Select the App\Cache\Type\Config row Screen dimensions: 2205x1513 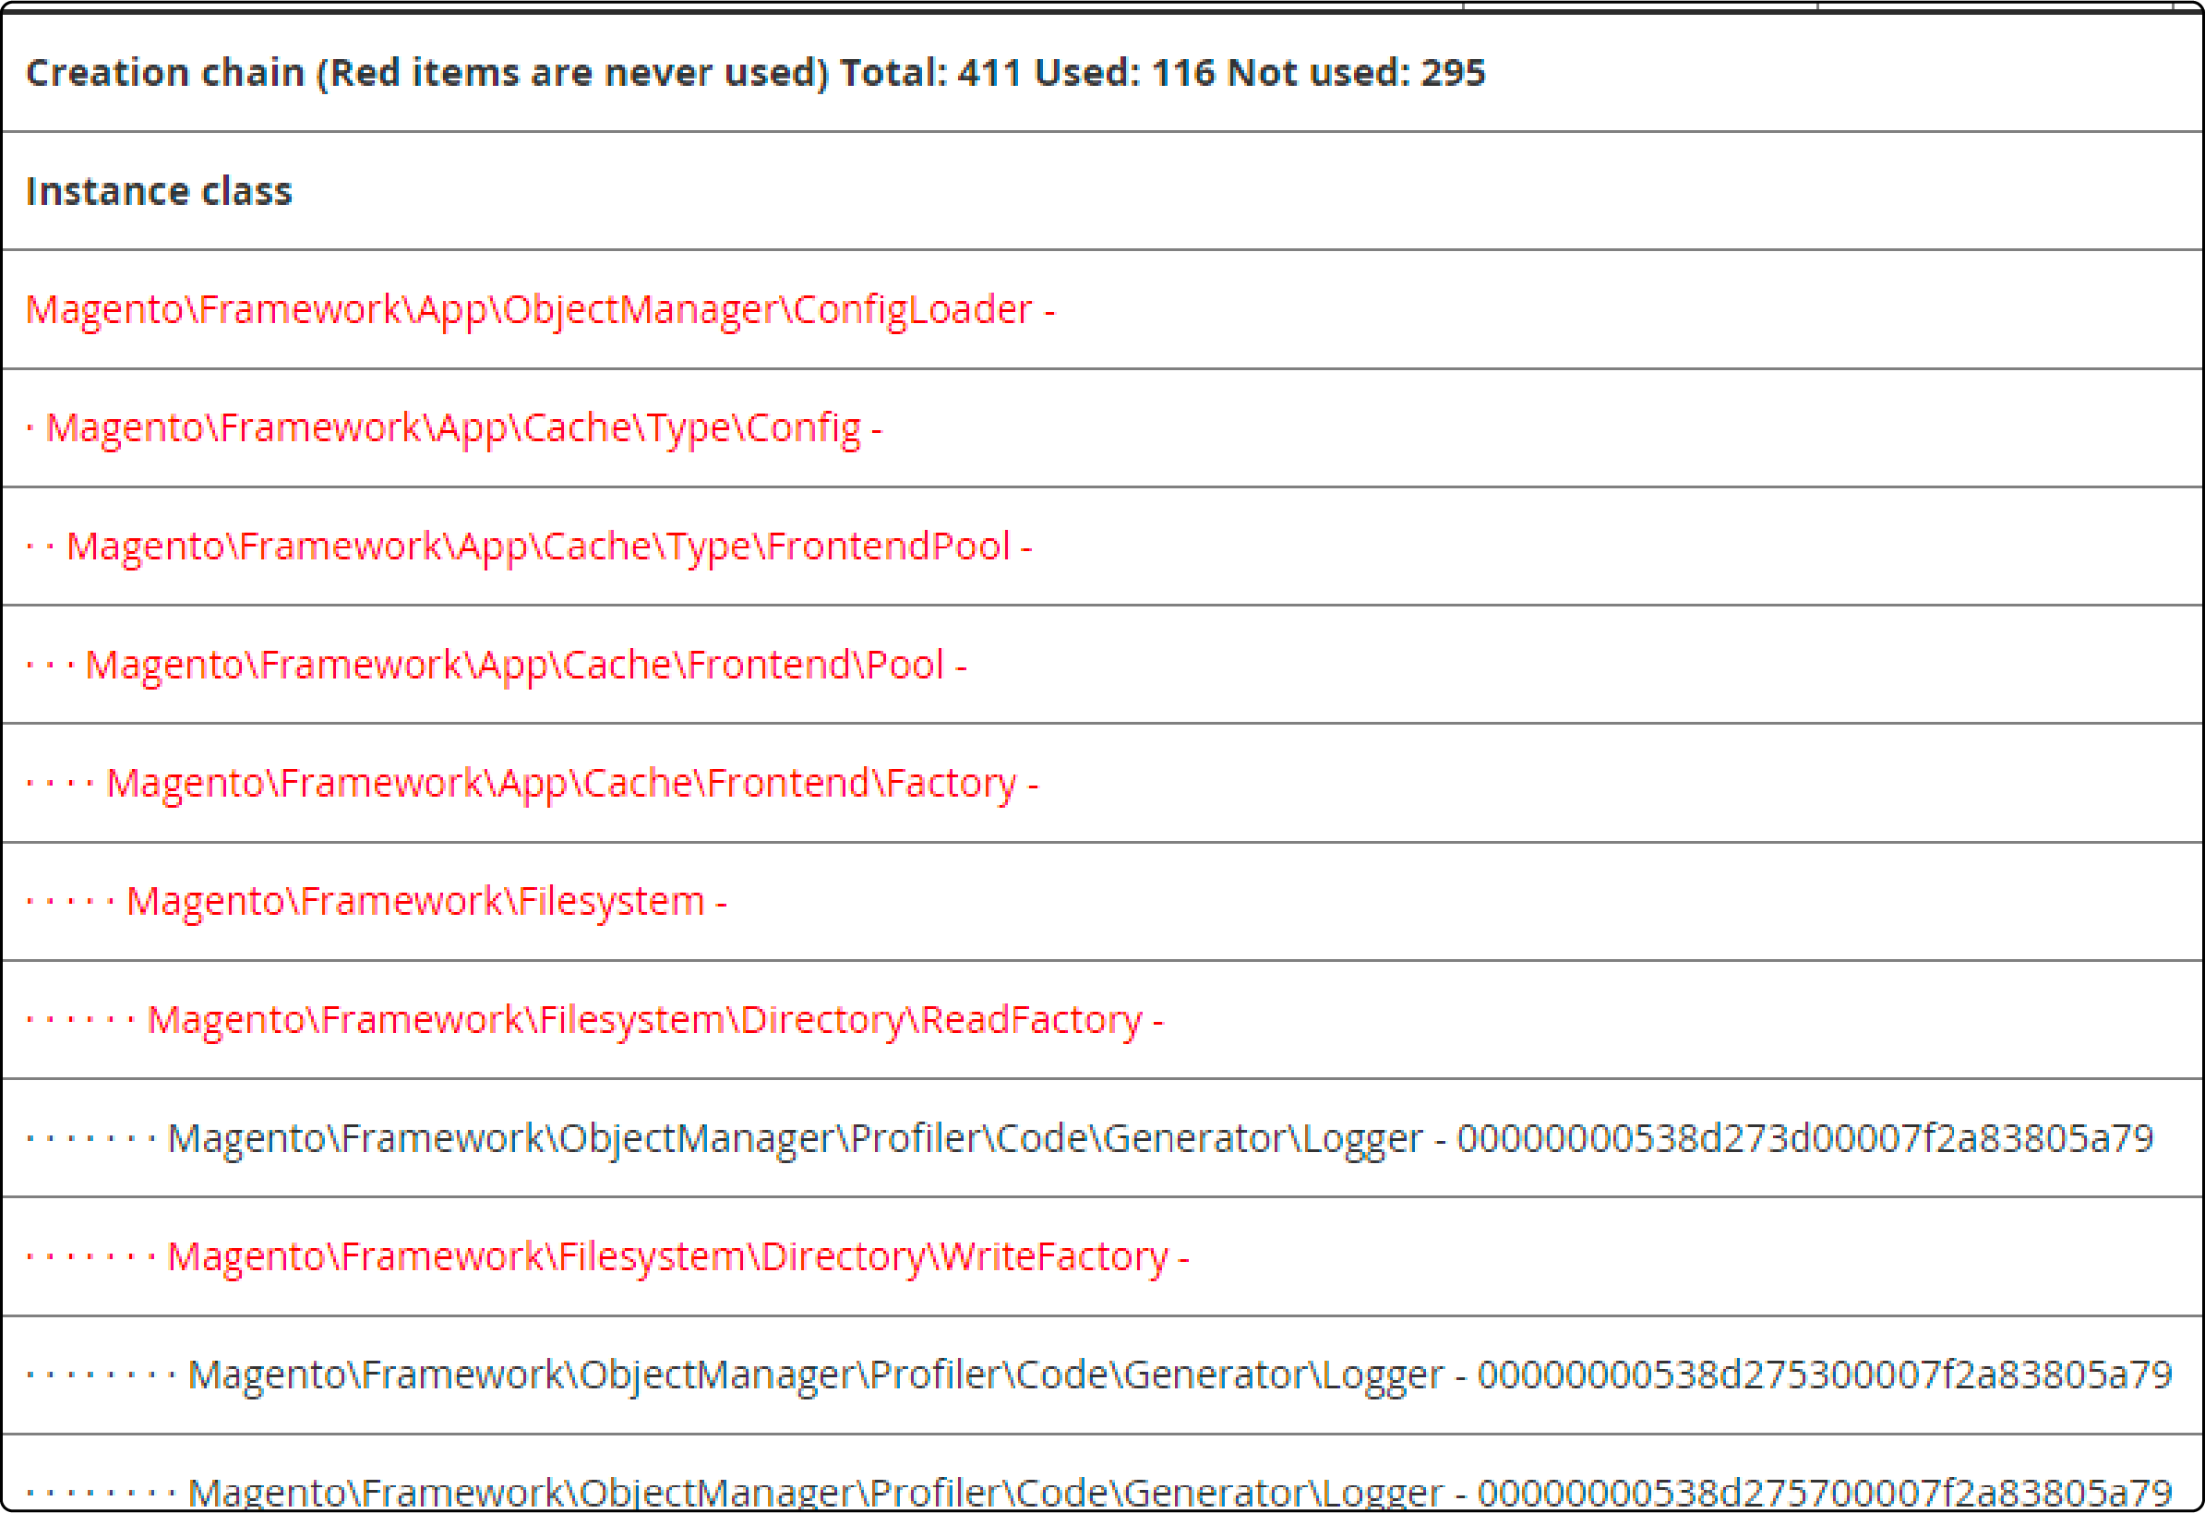pyautogui.click(x=1101, y=428)
